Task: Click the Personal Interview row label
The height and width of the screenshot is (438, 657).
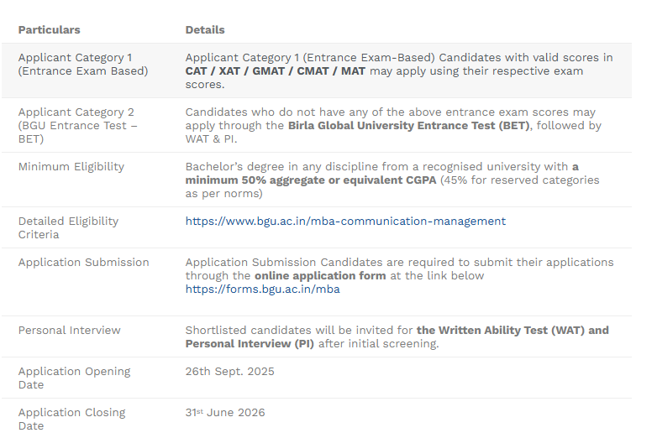Action: 69,331
